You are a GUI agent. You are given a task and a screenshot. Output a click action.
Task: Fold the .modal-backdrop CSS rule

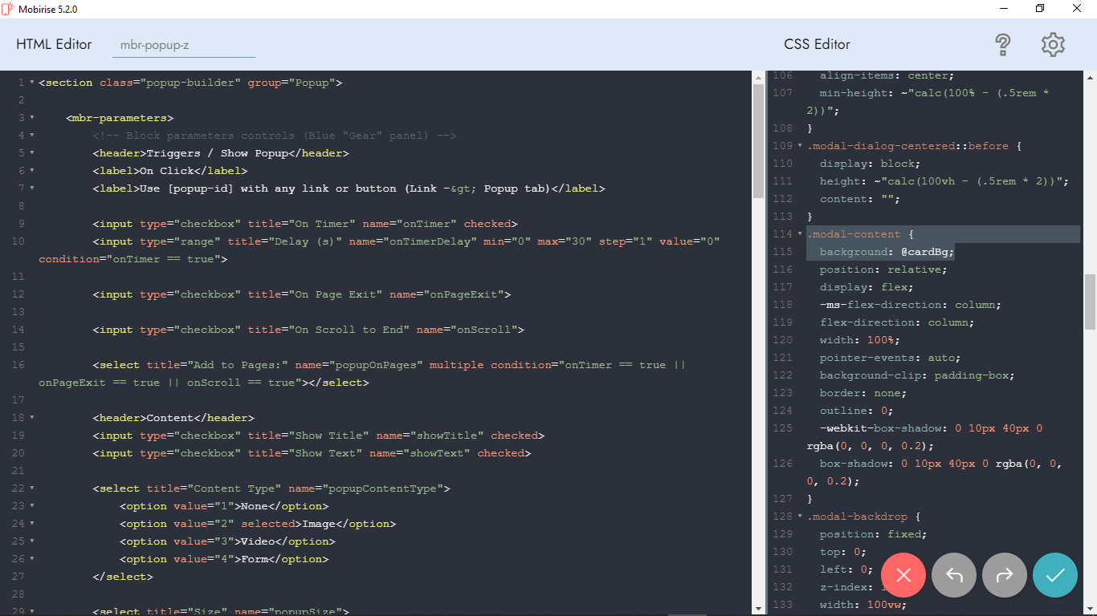pos(800,517)
